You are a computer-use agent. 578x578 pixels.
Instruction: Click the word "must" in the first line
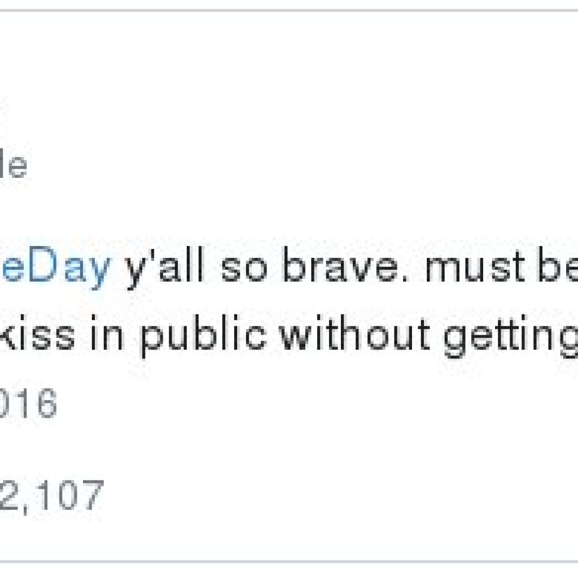[x=475, y=266]
